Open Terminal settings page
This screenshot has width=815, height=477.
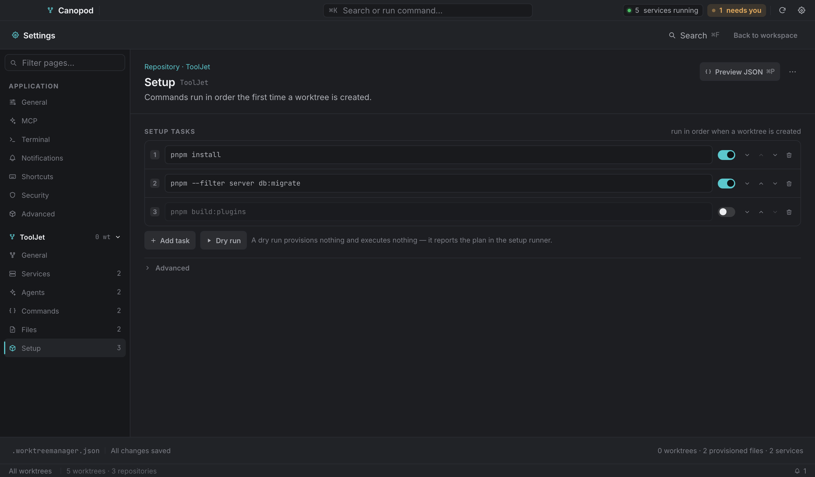point(65,139)
